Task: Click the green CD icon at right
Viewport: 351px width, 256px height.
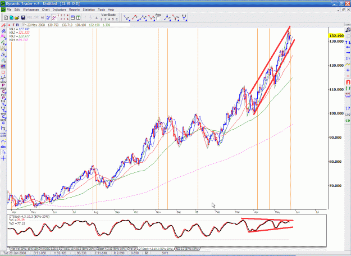Action: pos(348,121)
